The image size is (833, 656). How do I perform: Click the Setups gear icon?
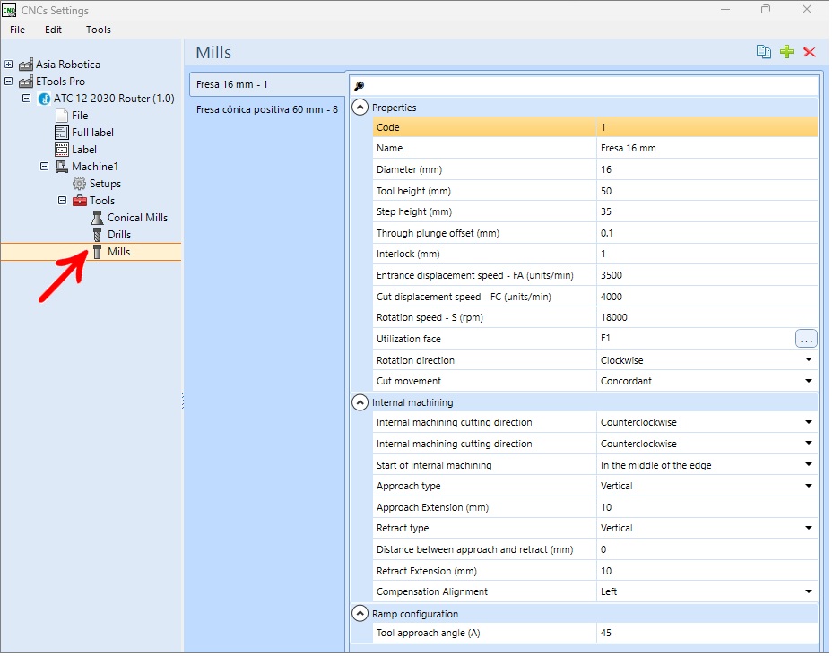[x=79, y=183]
